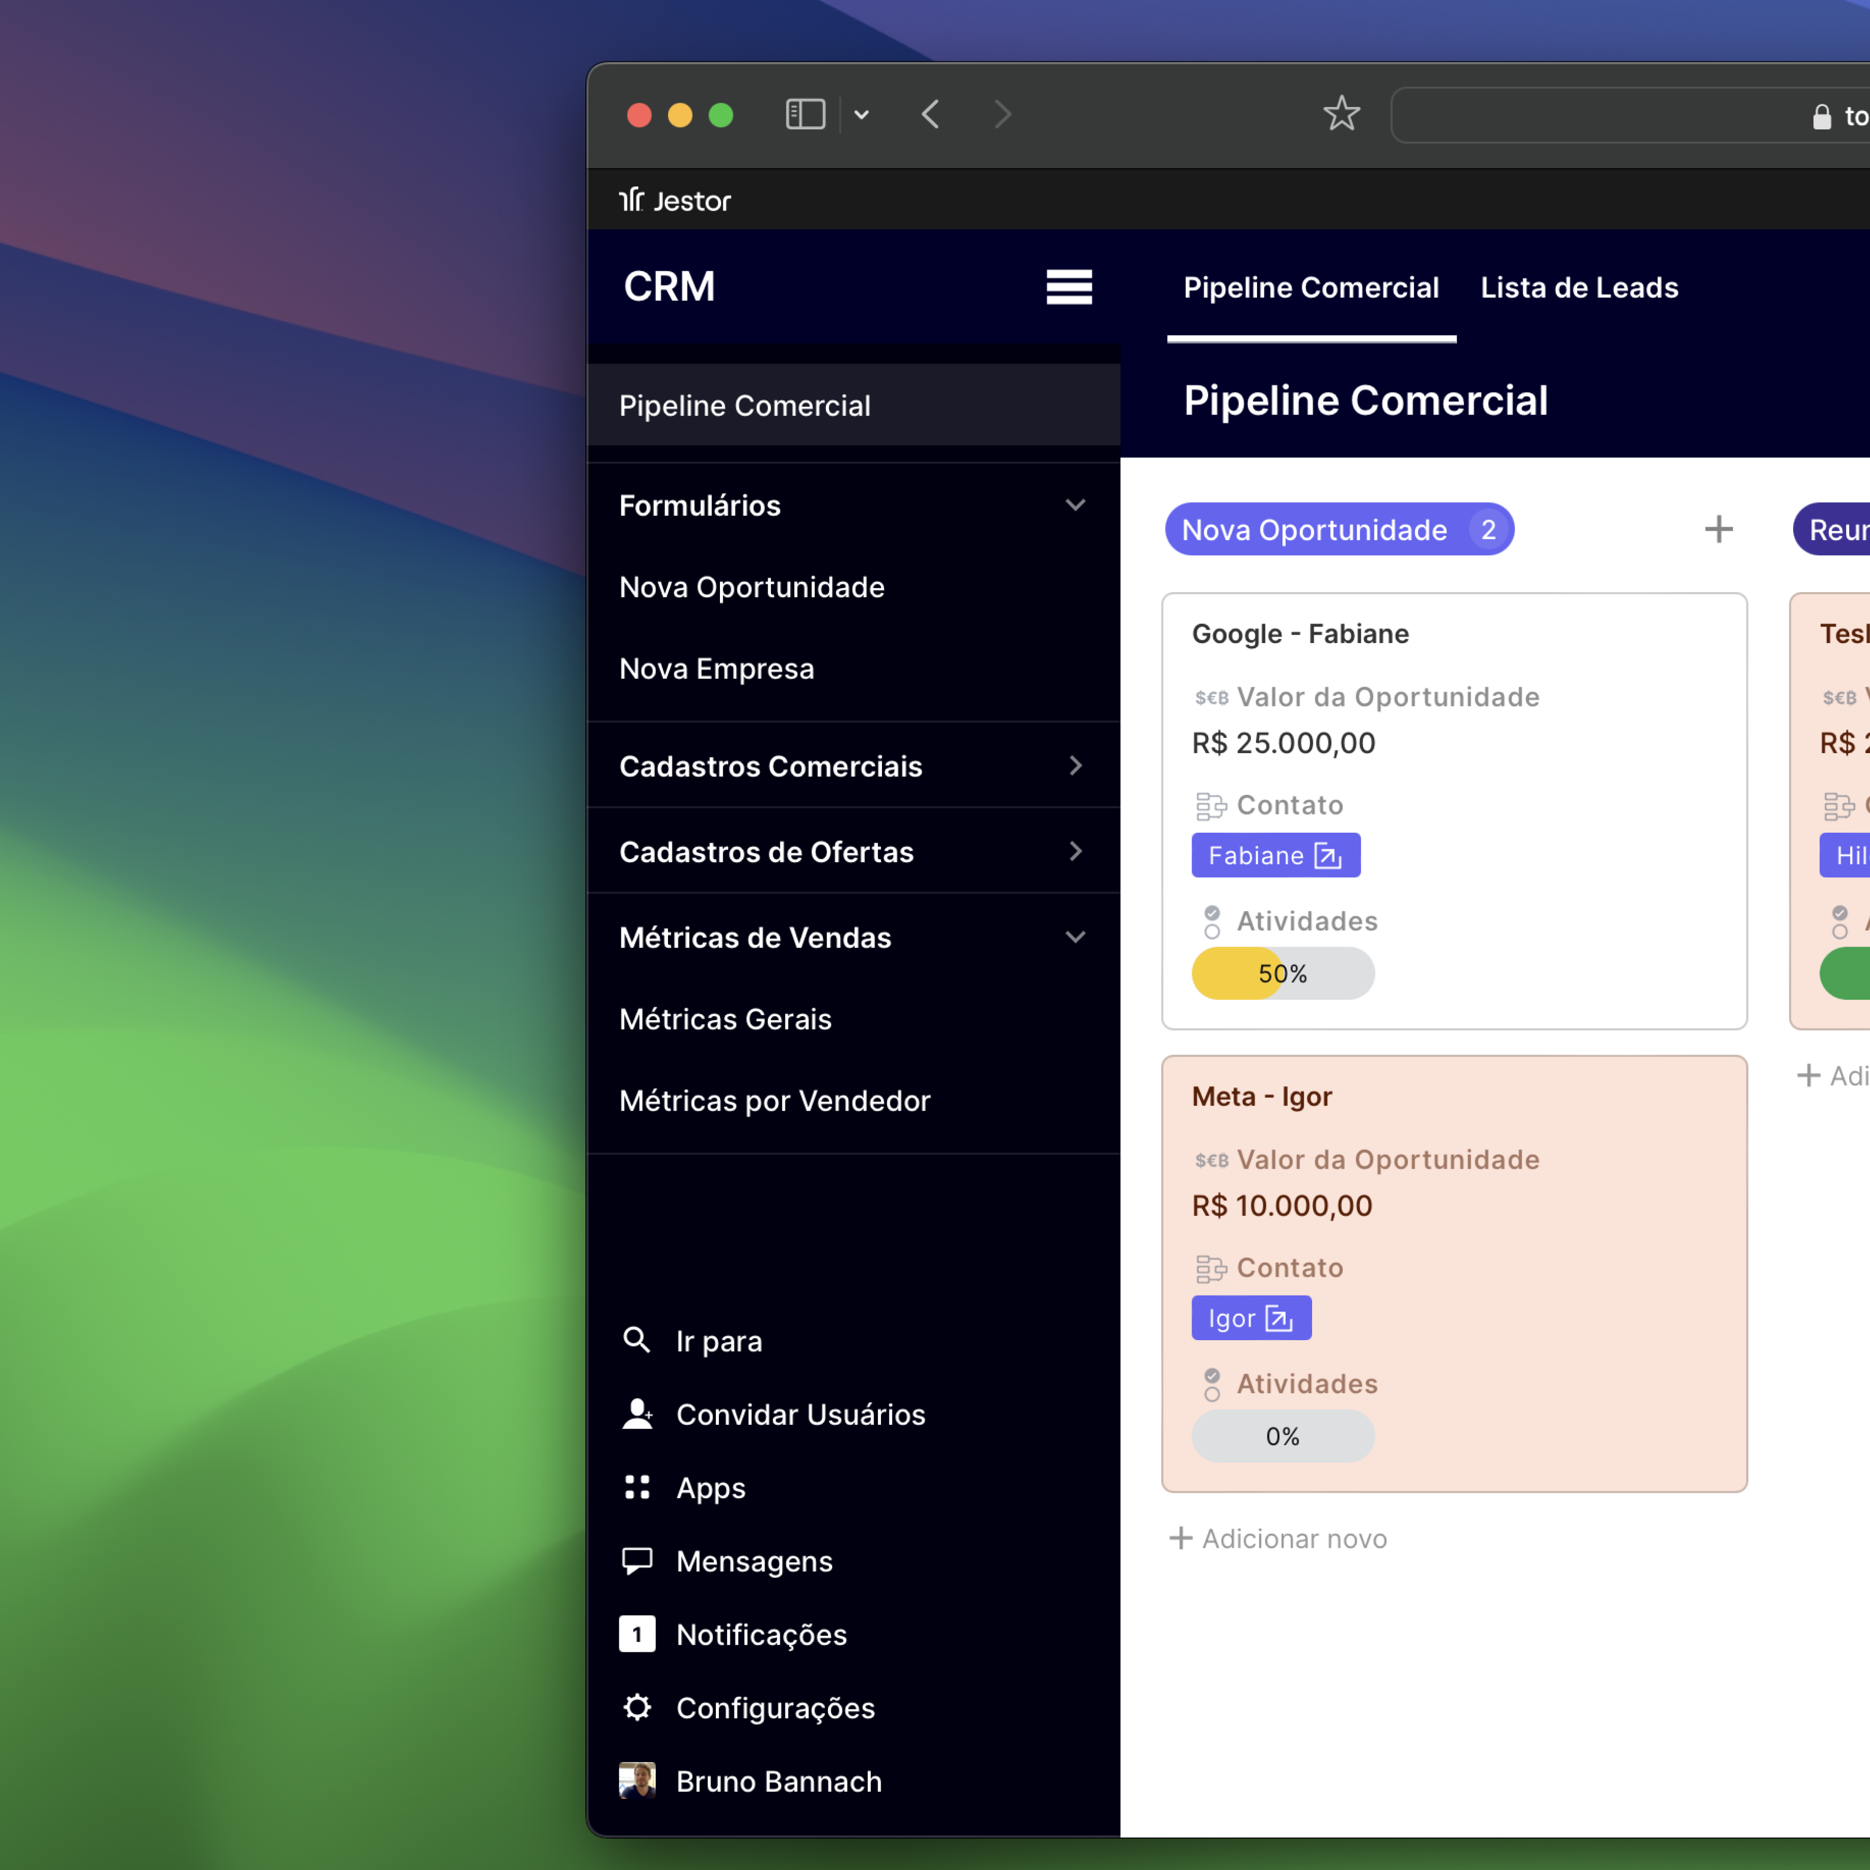This screenshot has height=1870, width=1870.
Task: Select the Pipeline Comercial top tab
Action: point(1311,287)
